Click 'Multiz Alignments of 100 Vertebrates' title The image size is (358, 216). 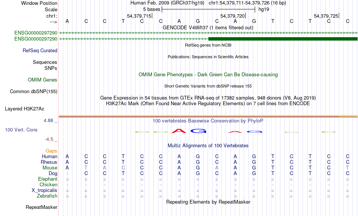208,146
